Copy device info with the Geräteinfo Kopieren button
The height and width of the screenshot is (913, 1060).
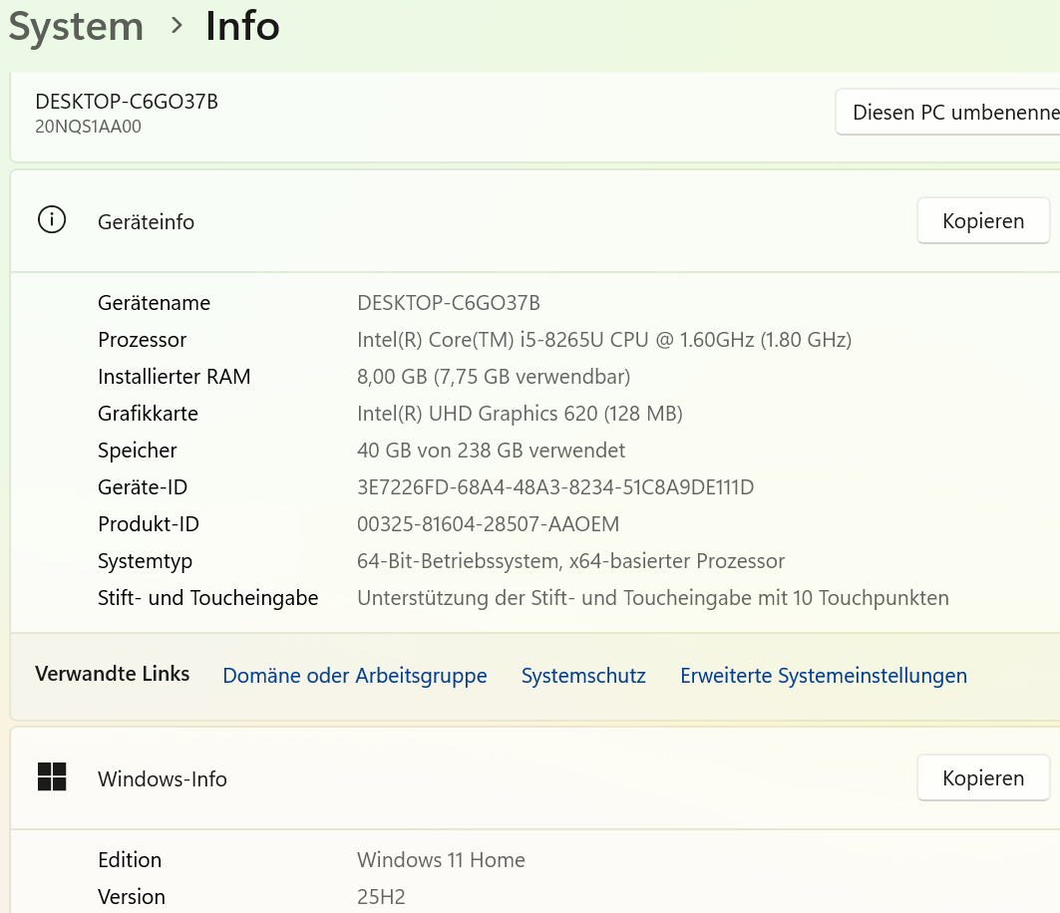[x=983, y=220]
